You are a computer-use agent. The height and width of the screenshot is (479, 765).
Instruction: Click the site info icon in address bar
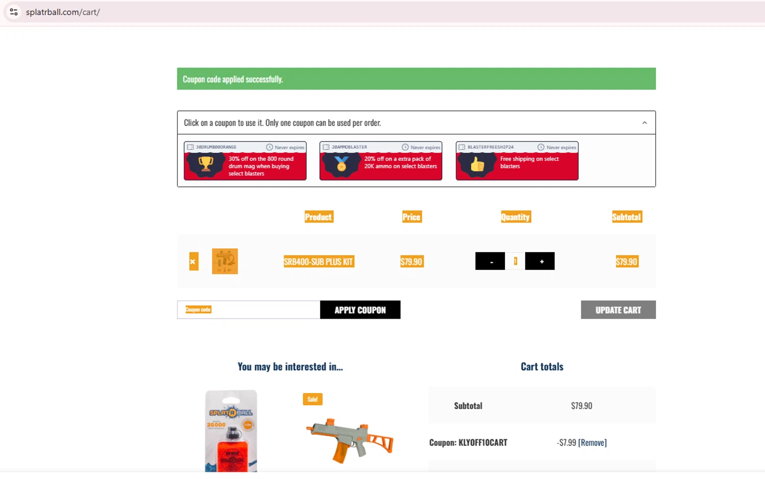(x=14, y=12)
